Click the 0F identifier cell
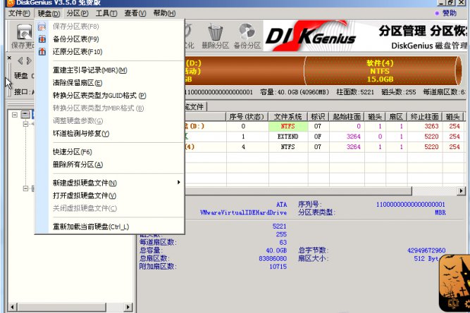The image size is (470, 313). (318, 136)
